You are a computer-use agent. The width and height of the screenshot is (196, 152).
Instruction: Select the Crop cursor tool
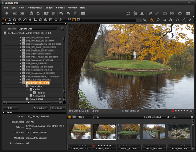pyautogui.click(x=165, y=20)
